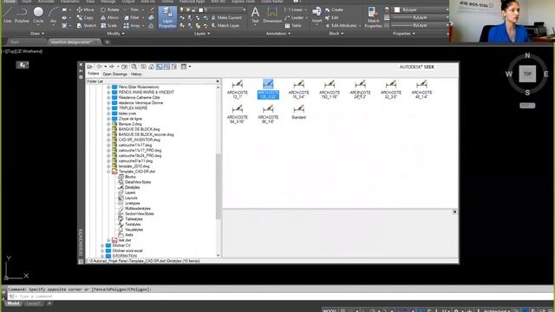The image size is (555, 312).
Task: Switch to History tab
Action: point(136,74)
